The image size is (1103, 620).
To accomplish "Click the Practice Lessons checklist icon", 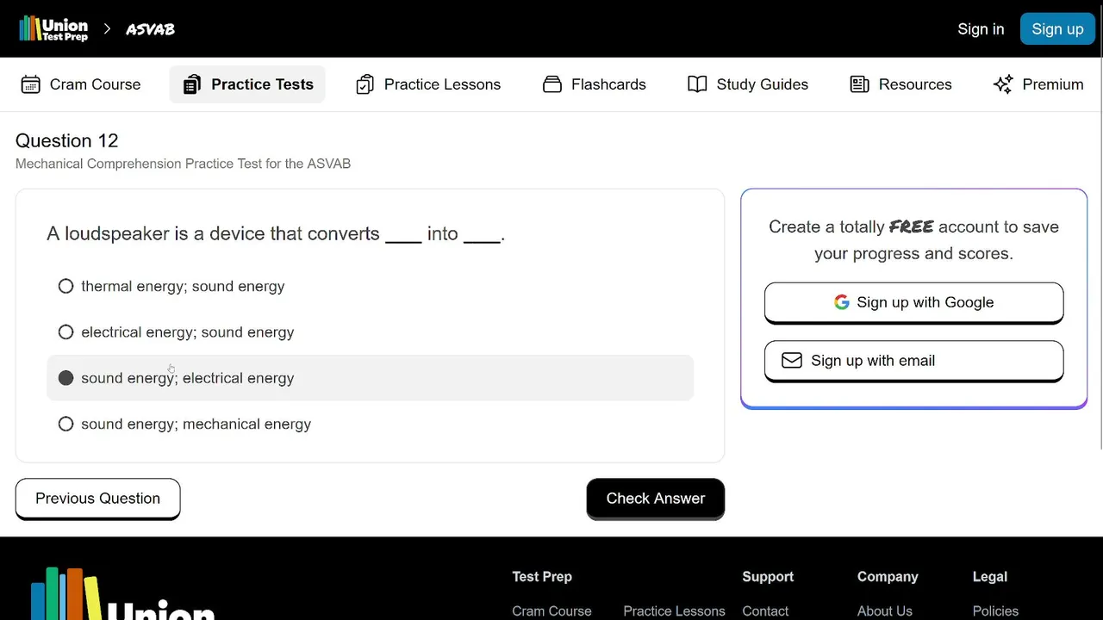I will pos(365,84).
